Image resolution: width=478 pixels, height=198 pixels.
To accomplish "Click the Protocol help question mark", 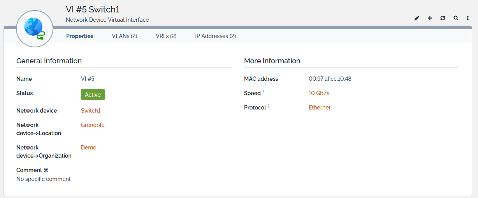I will [269, 106].
